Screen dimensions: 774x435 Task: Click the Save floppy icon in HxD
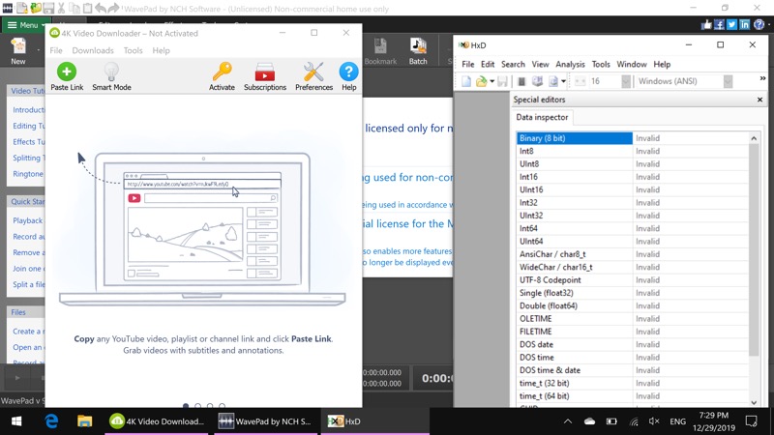click(502, 81)
